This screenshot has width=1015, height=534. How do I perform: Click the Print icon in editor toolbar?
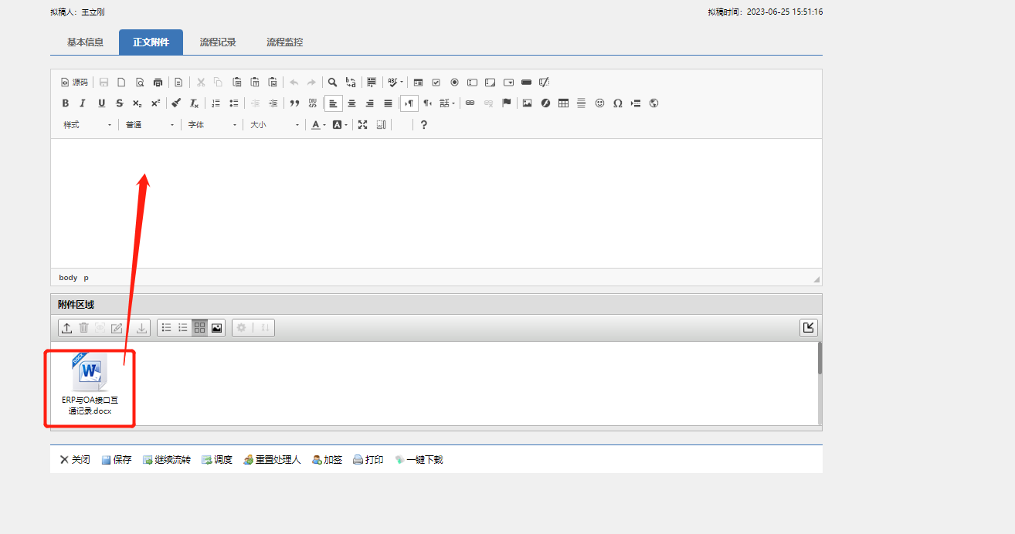[158, 82]
